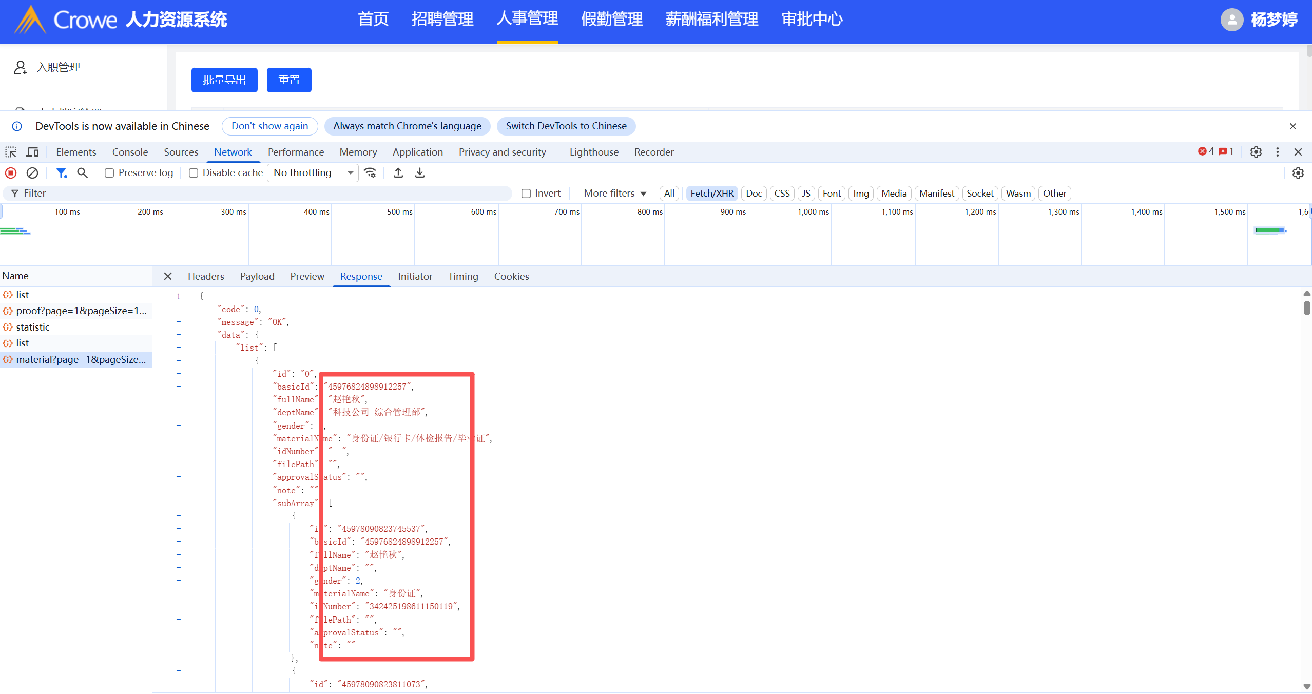Expand More filters menu
The image size is (1312, 694).
[x=614, y=194]
